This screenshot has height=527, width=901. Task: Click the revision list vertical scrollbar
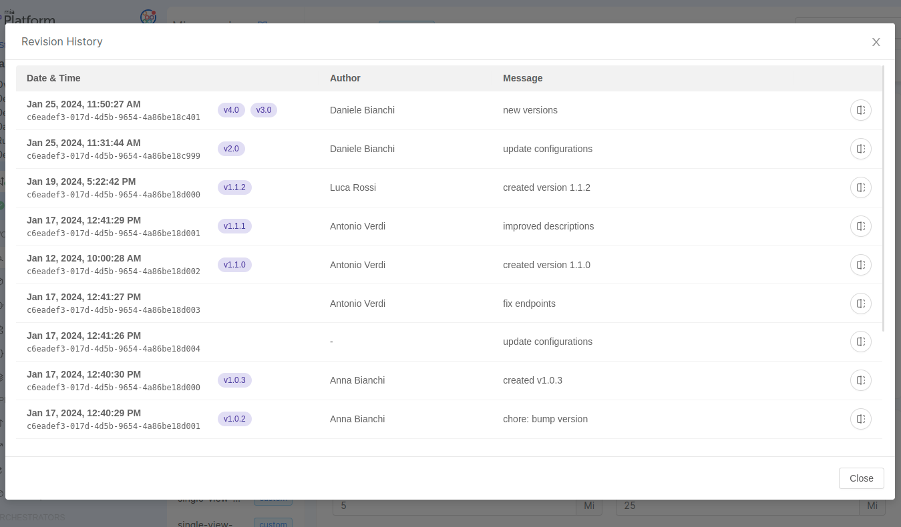(x=884, y=200)
